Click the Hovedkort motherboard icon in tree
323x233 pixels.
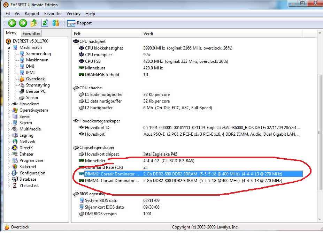(15, 104)
